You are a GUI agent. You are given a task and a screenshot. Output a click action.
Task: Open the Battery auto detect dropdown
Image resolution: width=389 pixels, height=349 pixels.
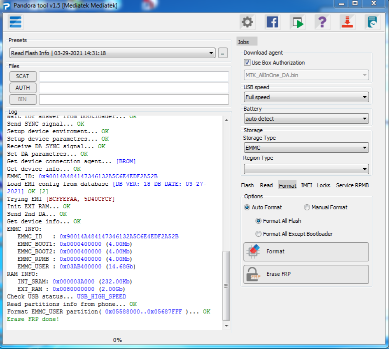coord(306,119)
